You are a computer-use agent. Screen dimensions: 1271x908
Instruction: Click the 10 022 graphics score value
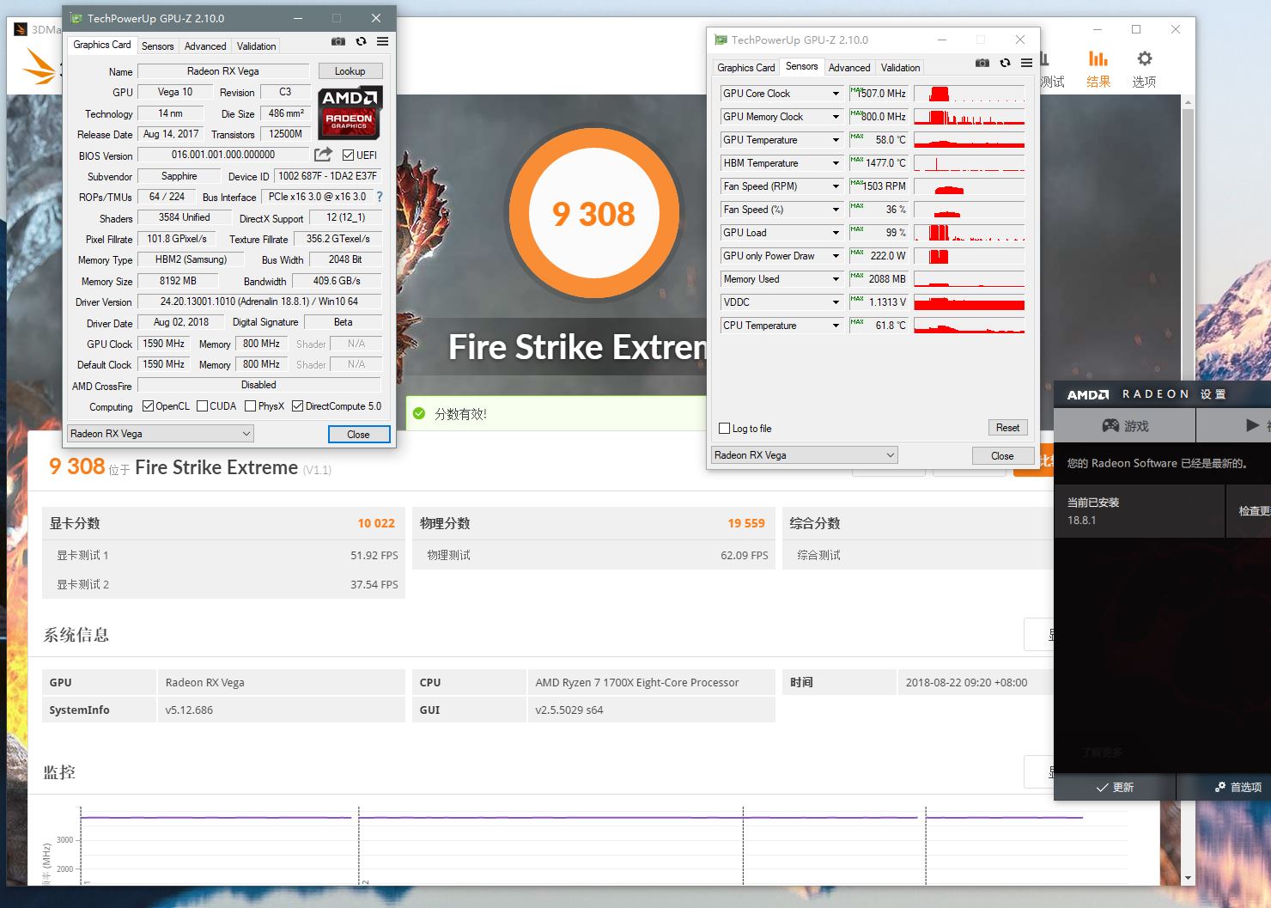(376, 523)
